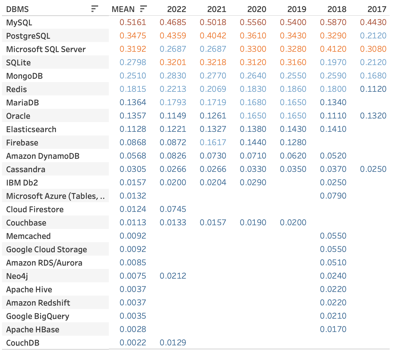Click CouchDB 2022 value 0.0129

[173, 342]
